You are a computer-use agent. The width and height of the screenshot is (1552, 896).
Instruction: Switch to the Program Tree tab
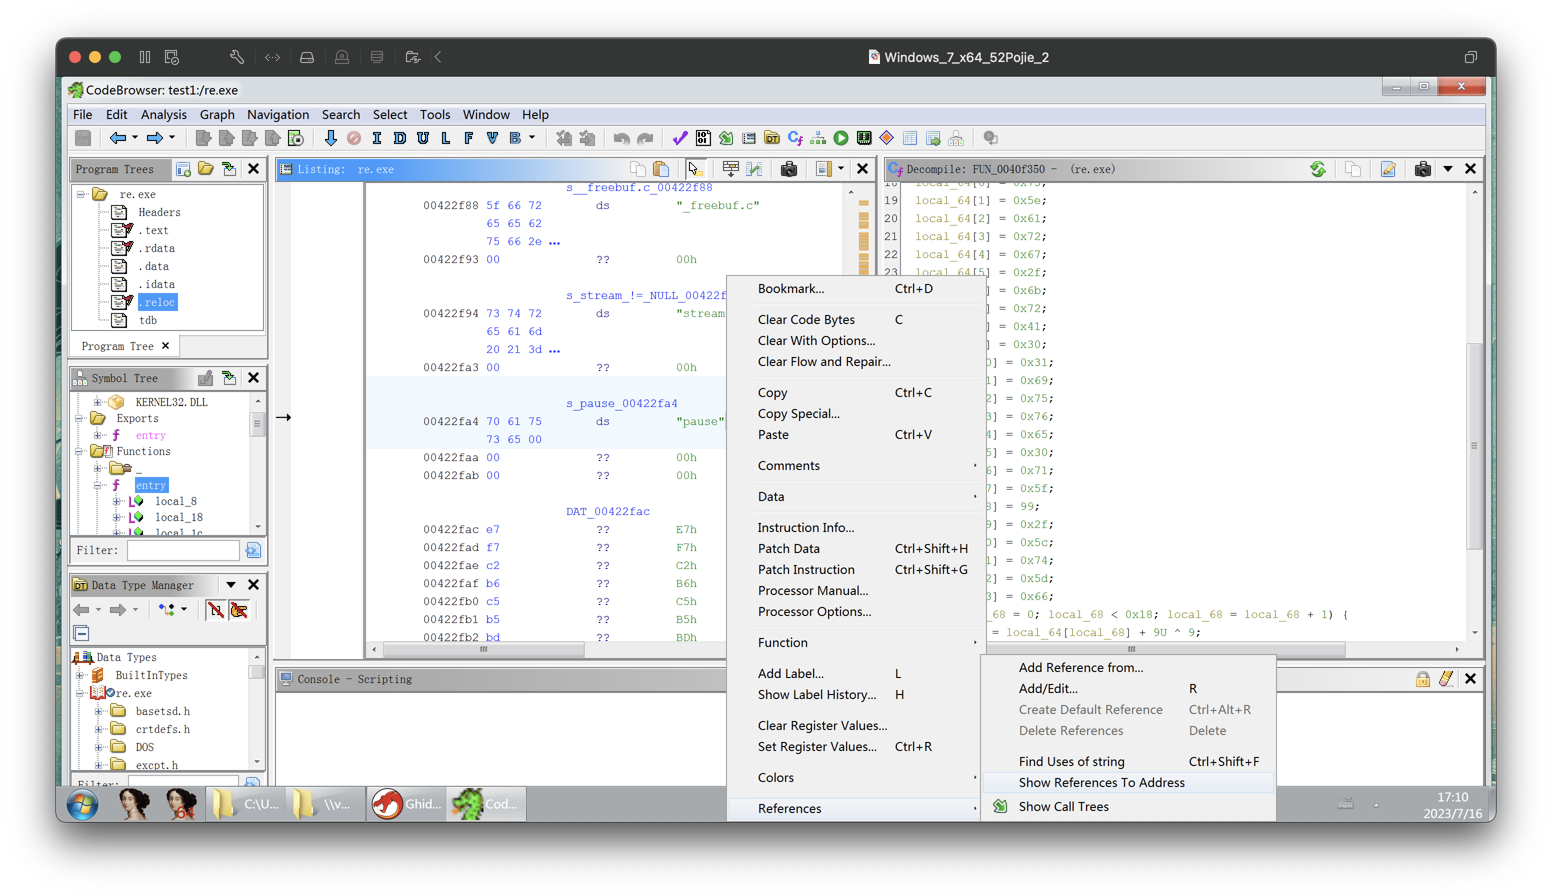point(117,346)
